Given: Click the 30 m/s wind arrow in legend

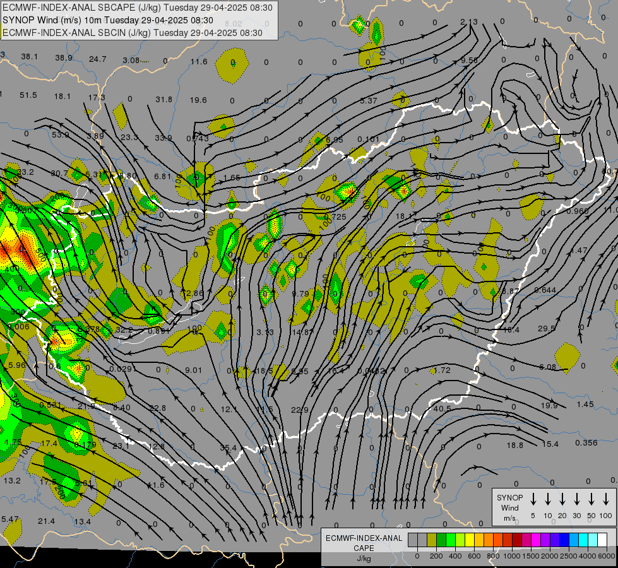Looking at the screenshot, I should coord(576,499).
